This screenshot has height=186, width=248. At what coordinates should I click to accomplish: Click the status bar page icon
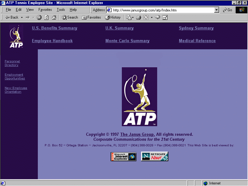pos(3,183)
